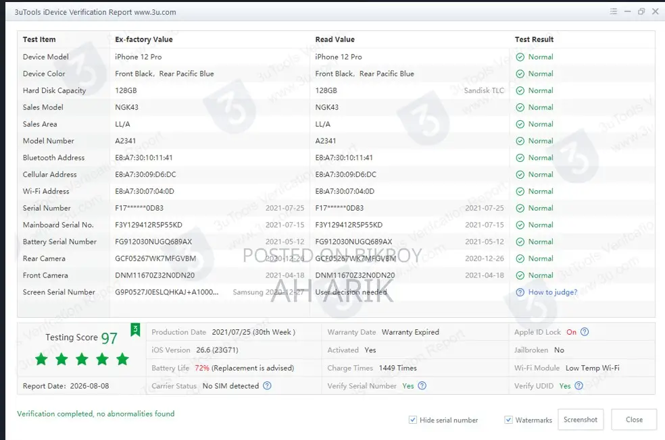Click the Report Date 2026-08-08 text
Screen dimensions: 665x440
point(66,386)
